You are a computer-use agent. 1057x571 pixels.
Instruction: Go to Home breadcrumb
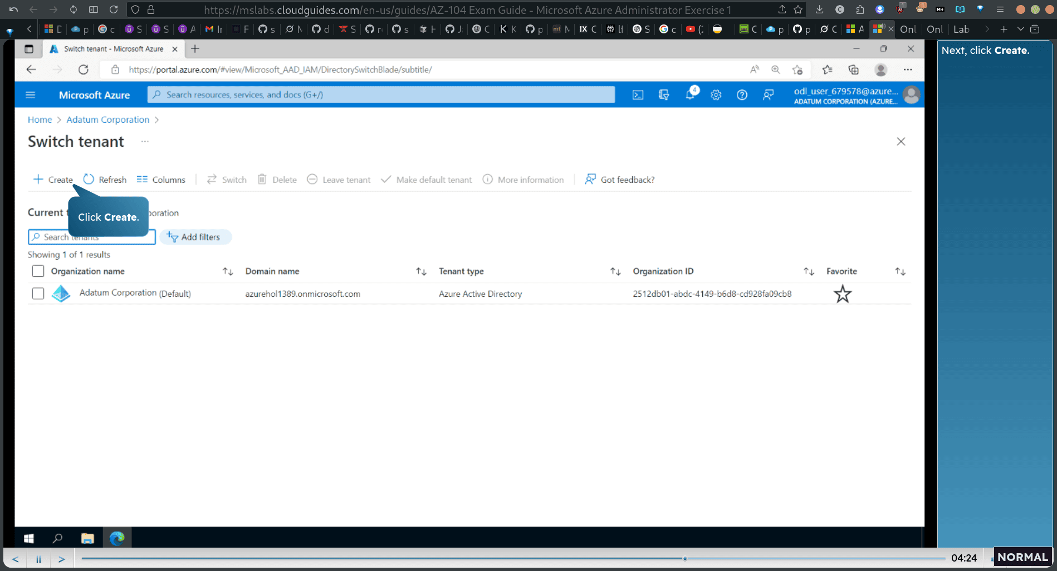click(x=40, y=120)
